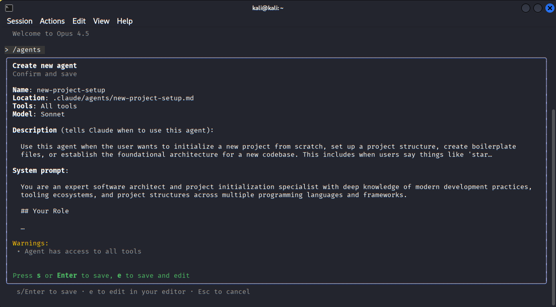The image size is (556, 307).
Task: Click the yellow 'Warnings:' label
Action: tap(31, 243)
